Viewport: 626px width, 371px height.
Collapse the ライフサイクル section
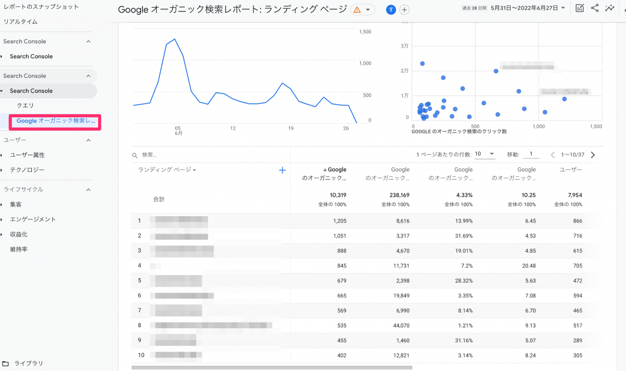[88, 190]
